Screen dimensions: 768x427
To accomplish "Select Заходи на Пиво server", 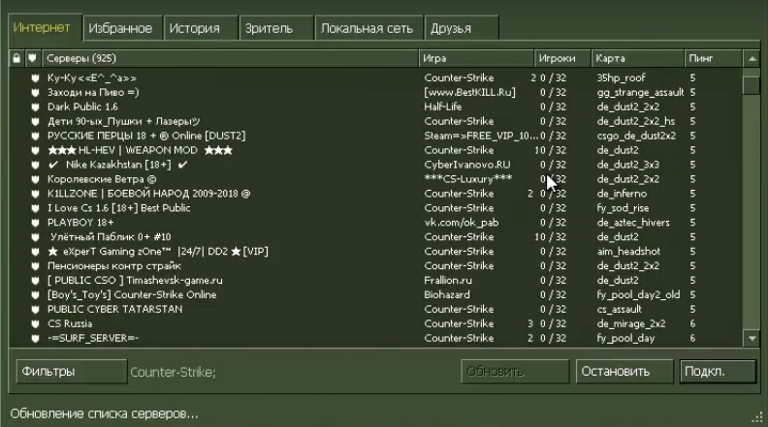I will click(376, 92).
